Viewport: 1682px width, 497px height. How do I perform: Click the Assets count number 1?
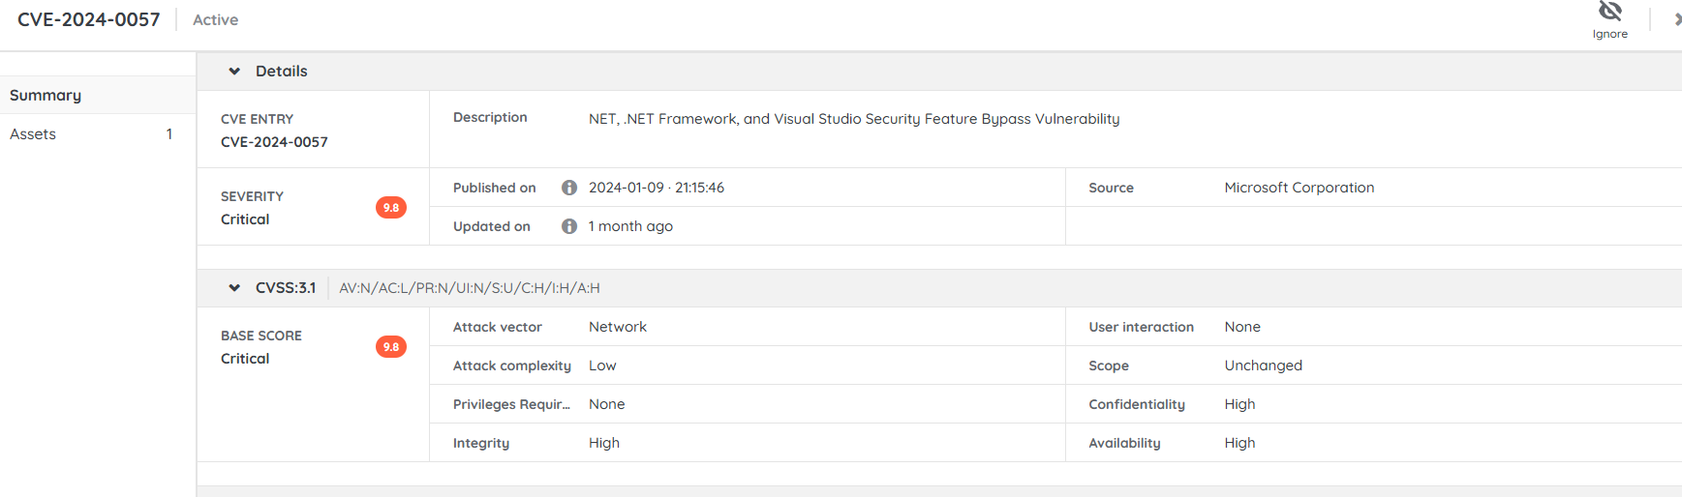pos(169,134)
